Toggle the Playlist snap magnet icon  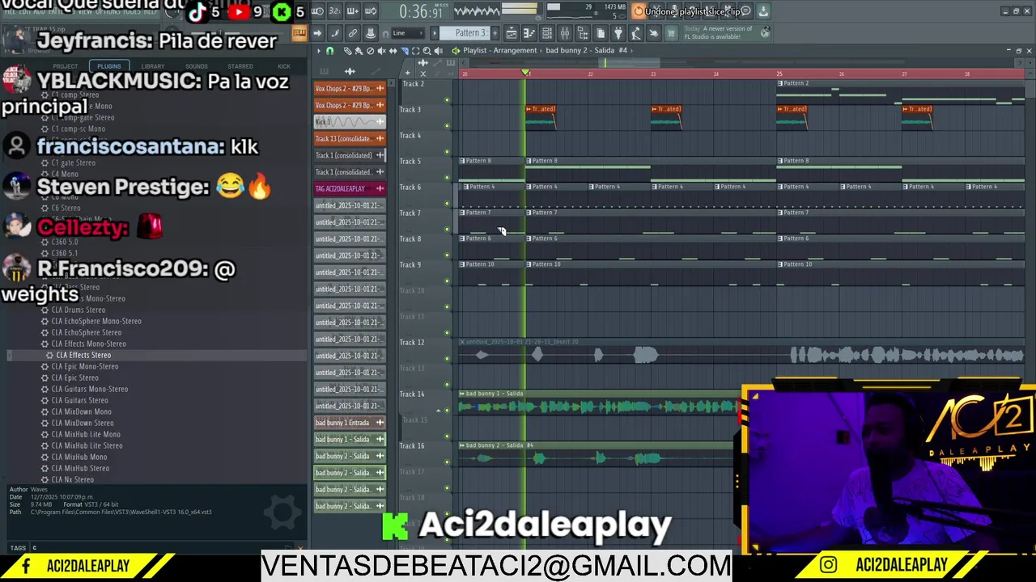point(329,50)
